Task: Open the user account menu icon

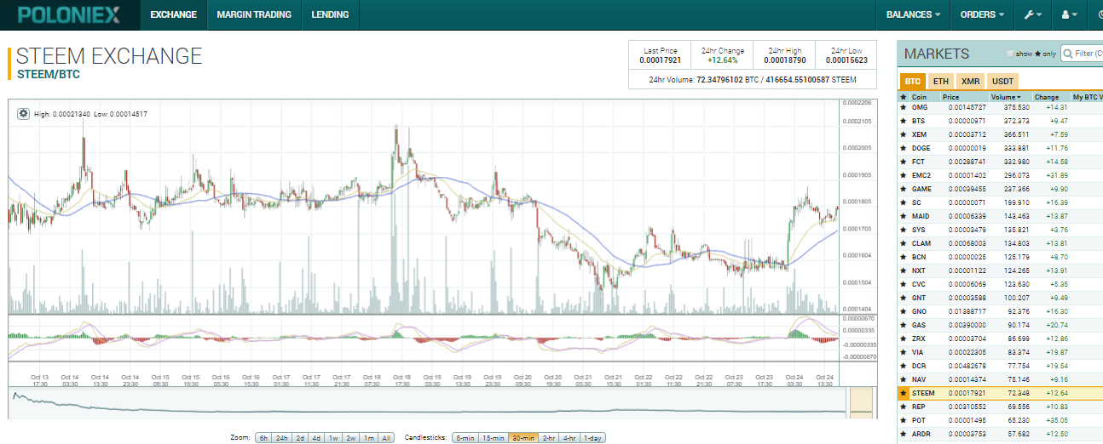Action: pos(1069,14)
